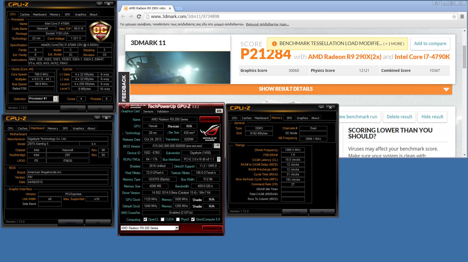Click the 3DMark 11 result thumbnail
The image size is (468, 262).
tap(178, 67)
